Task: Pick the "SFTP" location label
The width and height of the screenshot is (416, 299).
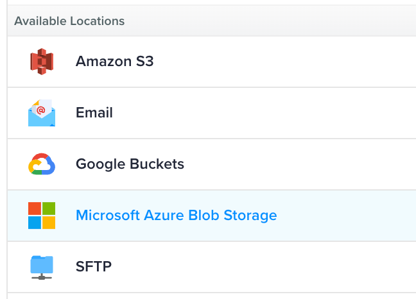Action: coord(94,266)
